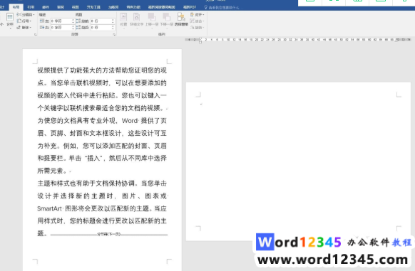Open the paragraph dialog launcher
The width and height of the screenshot is (415, 271).
[114, 34]
